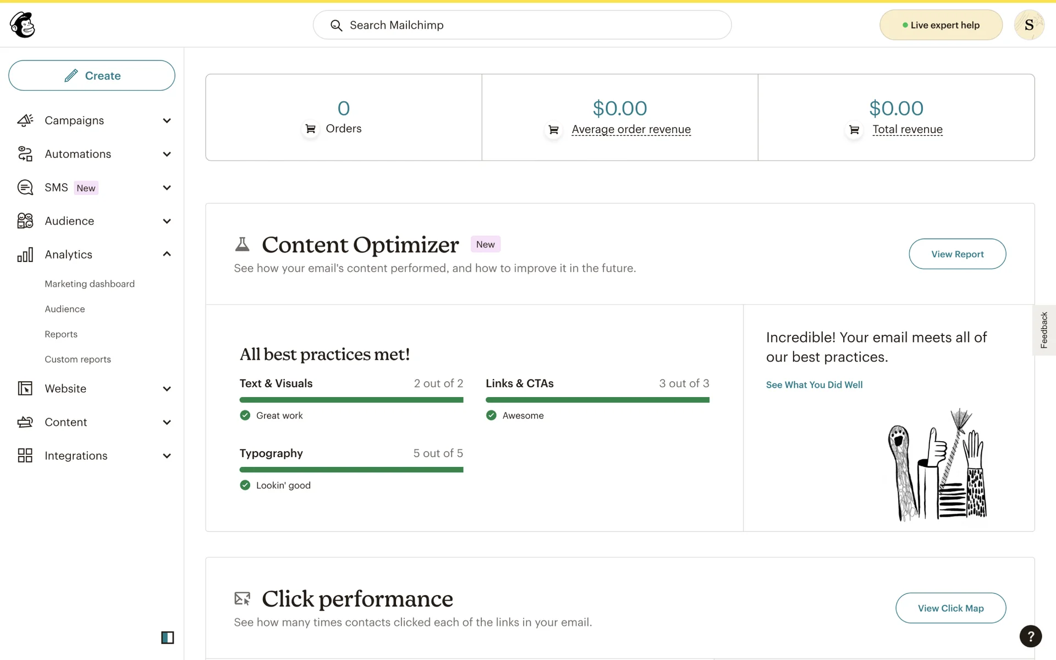Image resolution: width=1056 pixels, height=660 pixels.
Task: Focus the Search Mailchimp field
Action: tap(522, 25)
